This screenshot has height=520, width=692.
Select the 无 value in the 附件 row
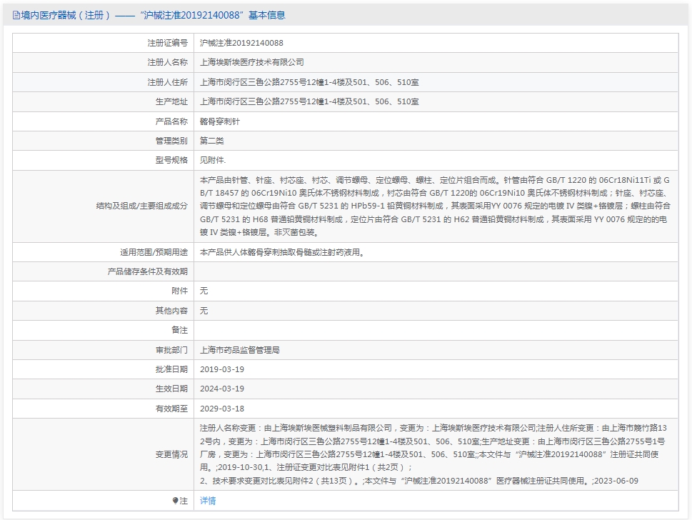click(x=204, y=291)
